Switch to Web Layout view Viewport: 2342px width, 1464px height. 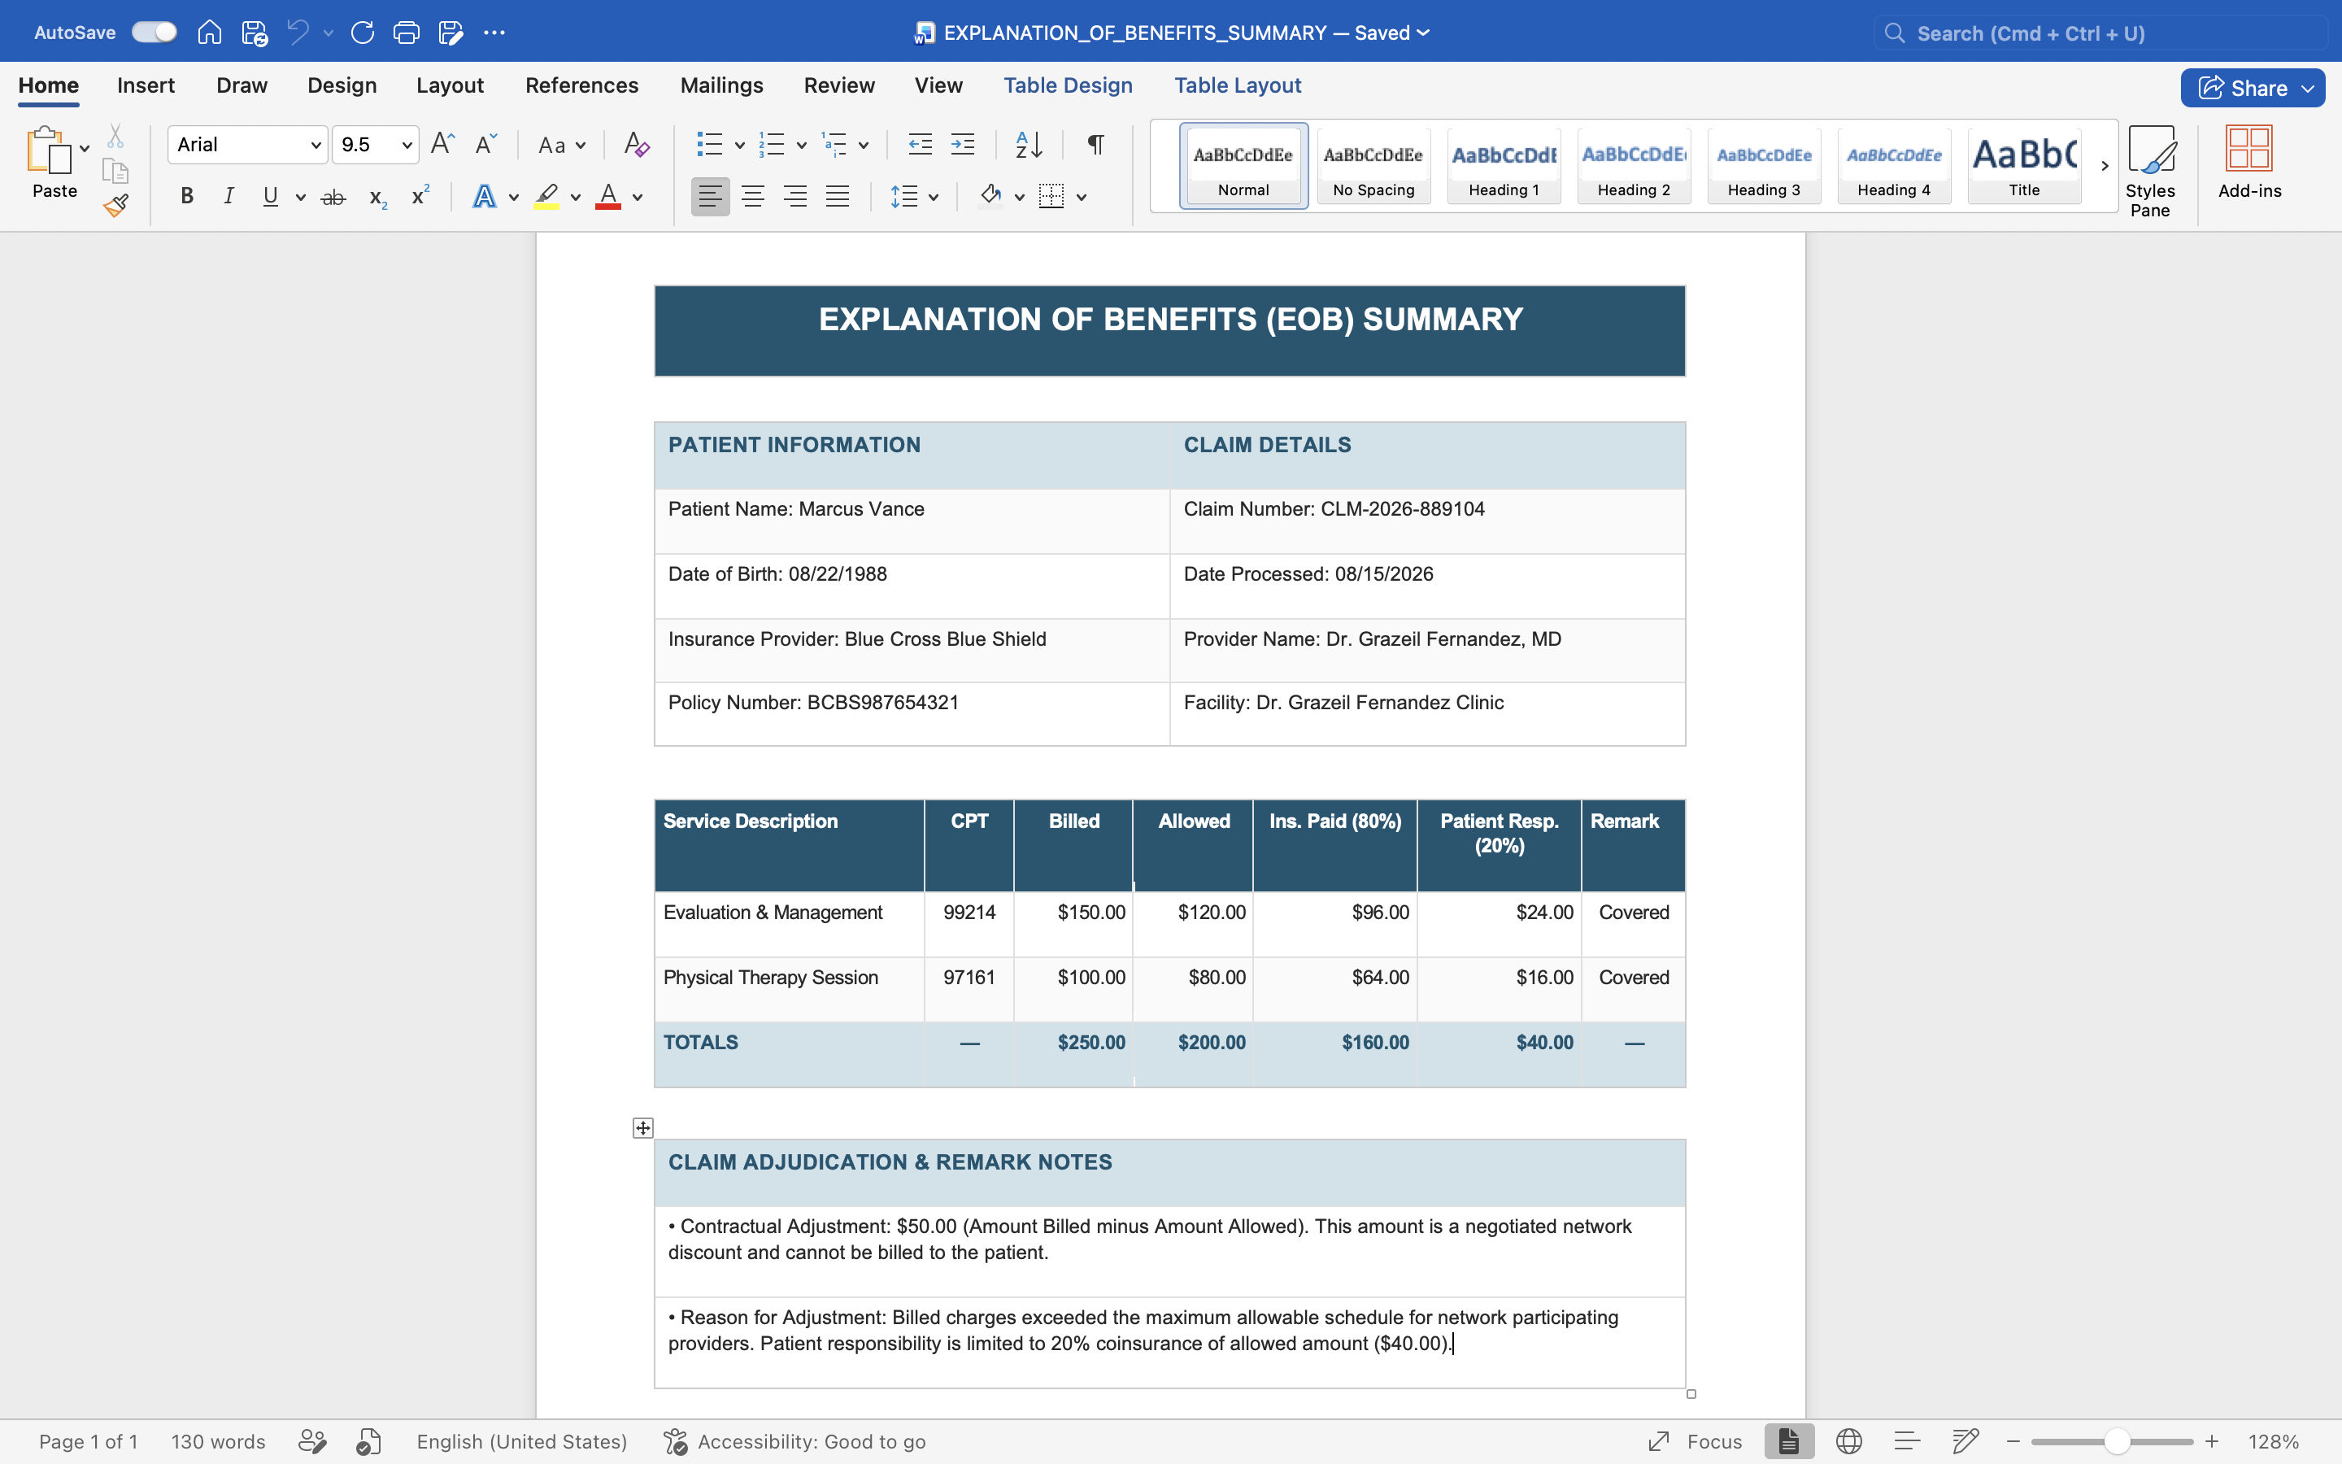tap(1848, 1442)
